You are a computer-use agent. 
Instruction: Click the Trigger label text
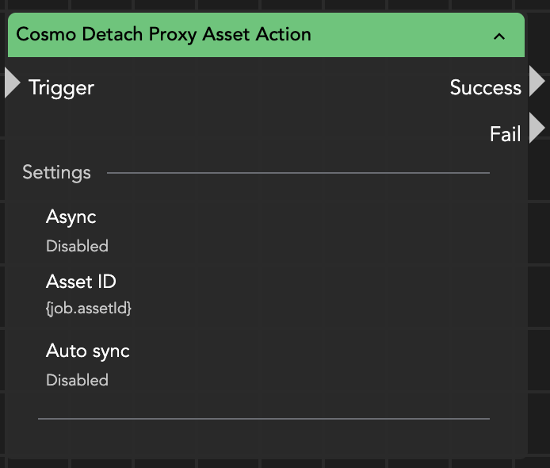click(61, 87)
